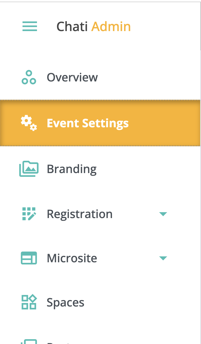Click the Registration grid-pencil icon

(x=29, y=214)
